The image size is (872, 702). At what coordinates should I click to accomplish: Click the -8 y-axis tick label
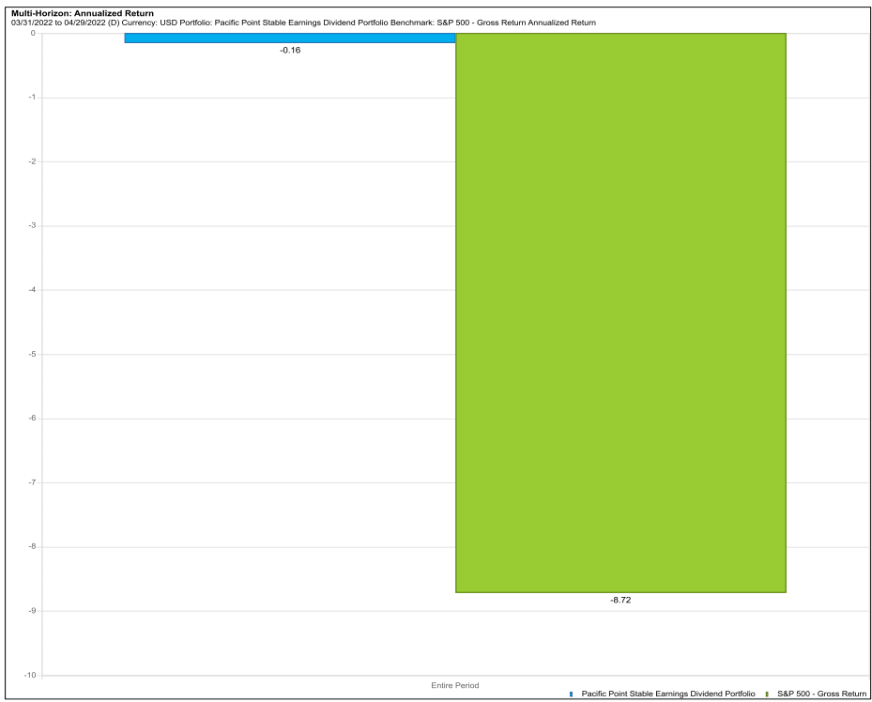(x=32, y=547)
